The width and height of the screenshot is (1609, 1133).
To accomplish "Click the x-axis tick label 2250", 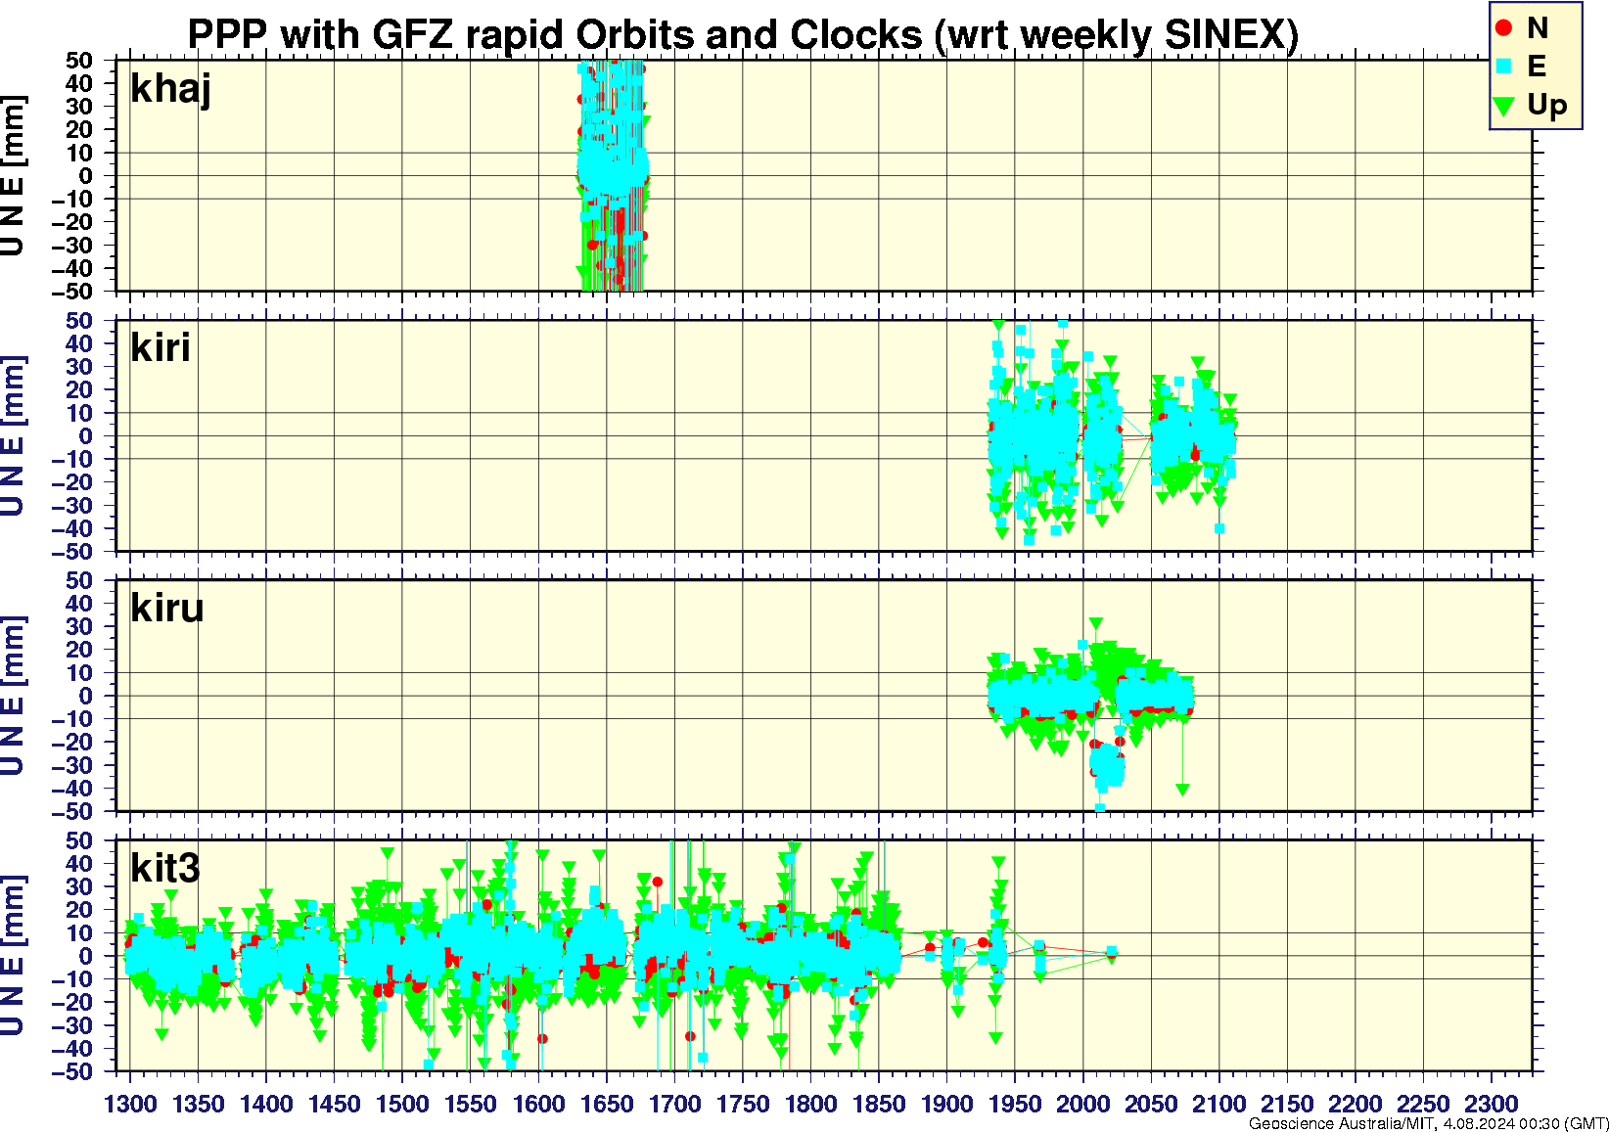I will (1423, 1104).
